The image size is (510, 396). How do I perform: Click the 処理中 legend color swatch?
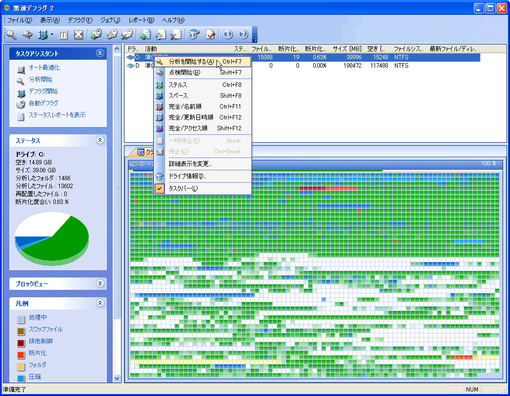click(21, 319)
